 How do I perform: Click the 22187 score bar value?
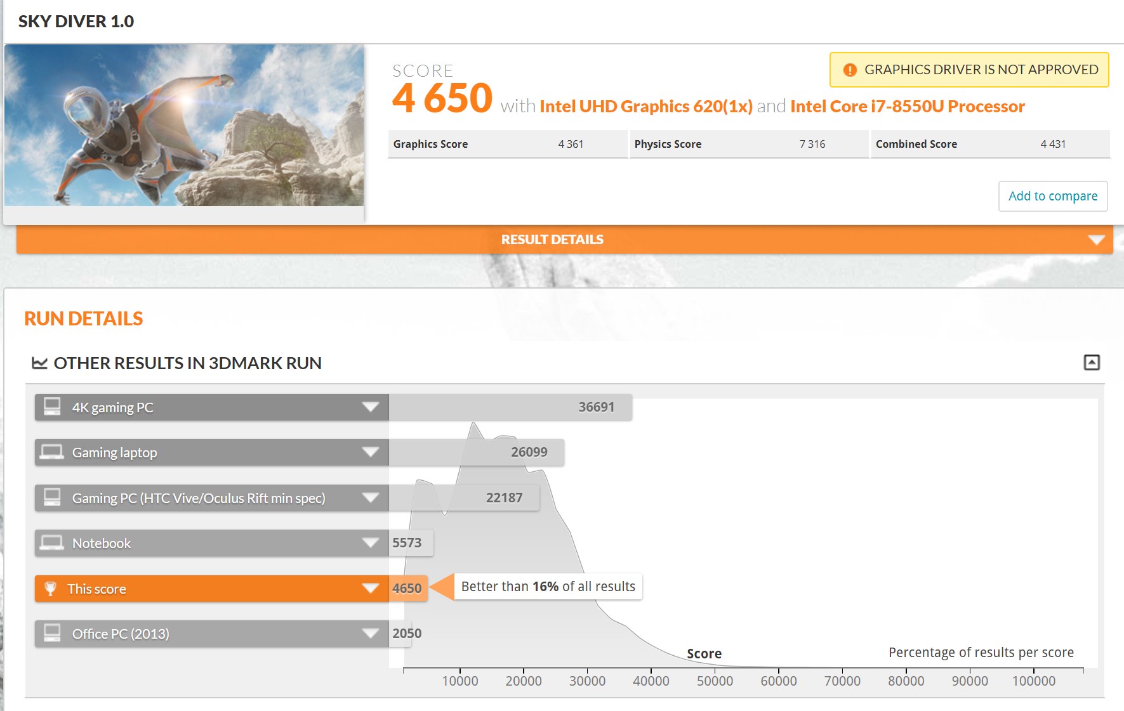[505, 498]
